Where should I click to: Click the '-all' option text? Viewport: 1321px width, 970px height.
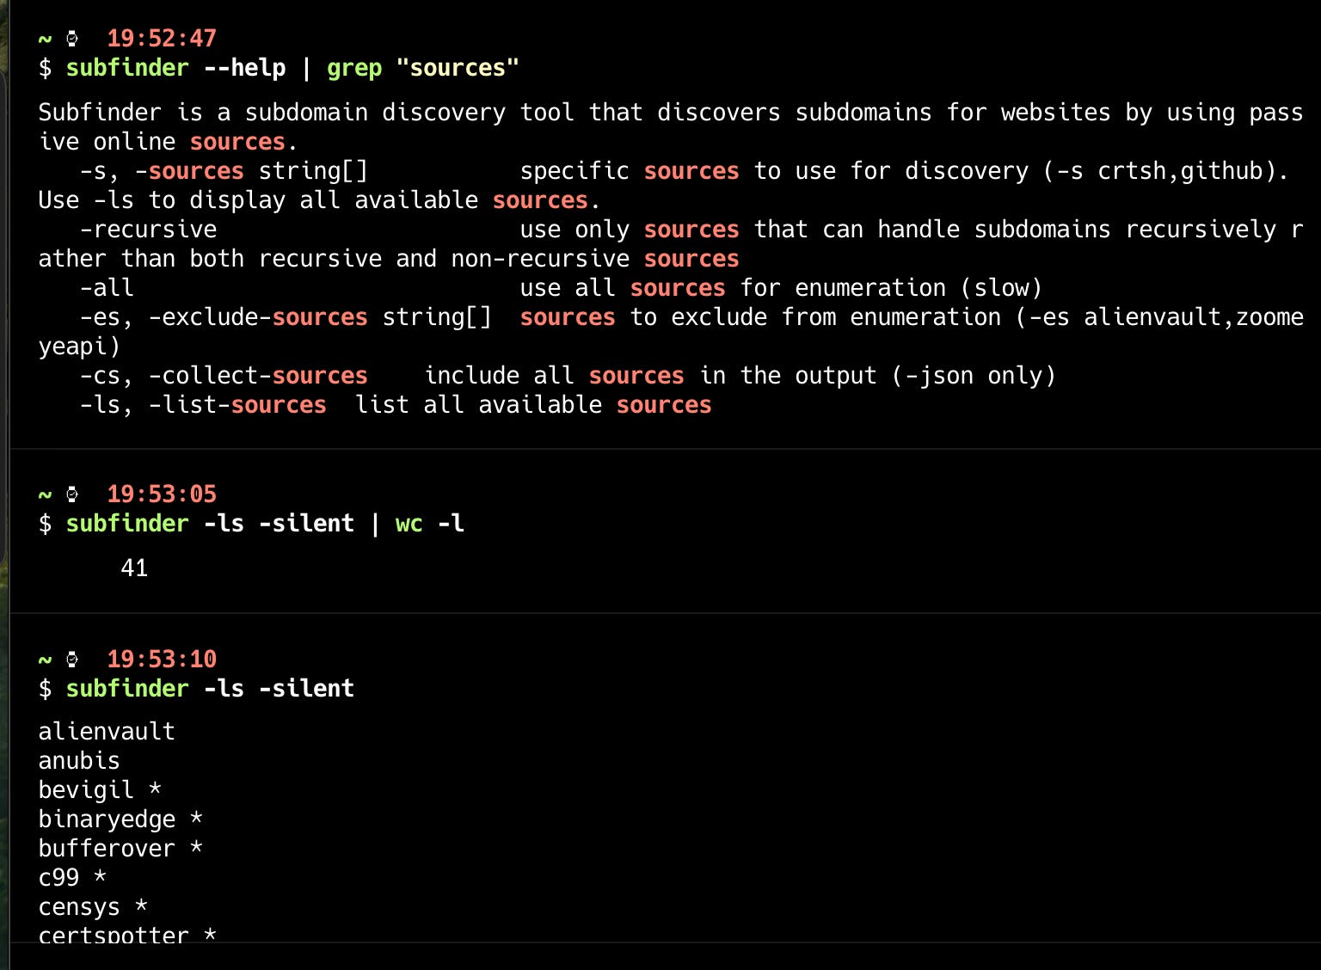[x=107, y=287]
